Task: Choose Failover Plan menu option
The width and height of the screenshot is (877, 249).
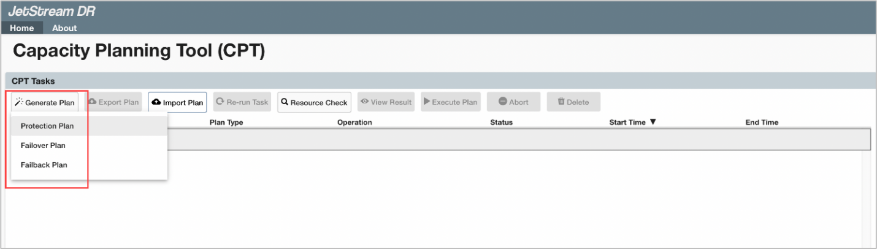Action: click(x=43, y=146)
